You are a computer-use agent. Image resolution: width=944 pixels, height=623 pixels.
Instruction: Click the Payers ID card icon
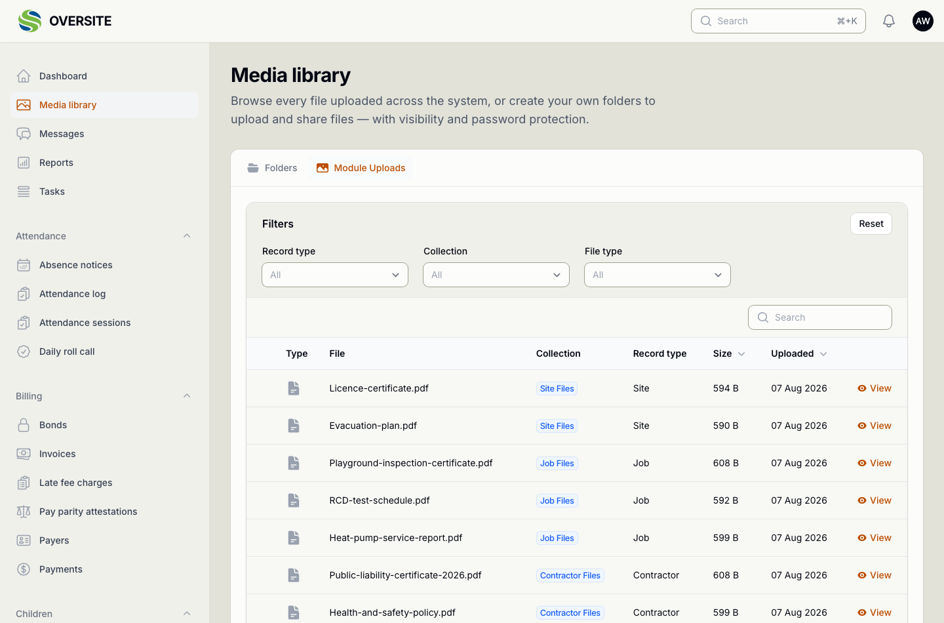click(24, 540)
